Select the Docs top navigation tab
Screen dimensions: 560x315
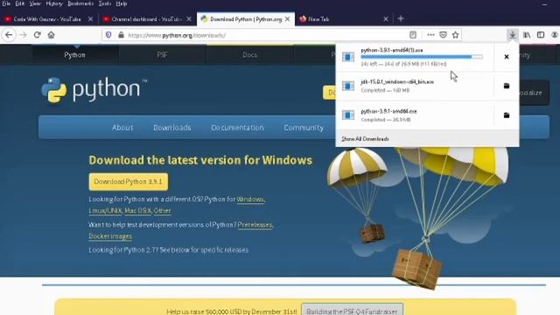click(249, 54)
